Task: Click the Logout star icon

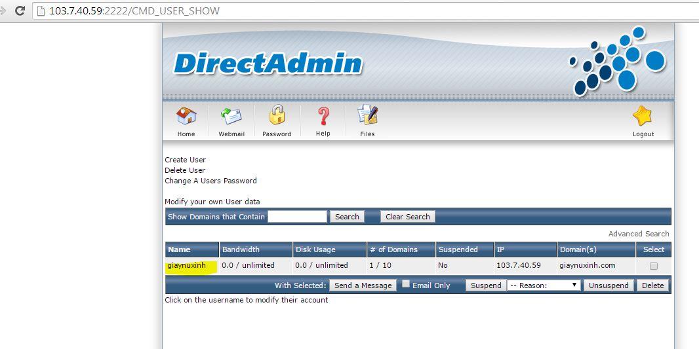Action: coord(643,116)
